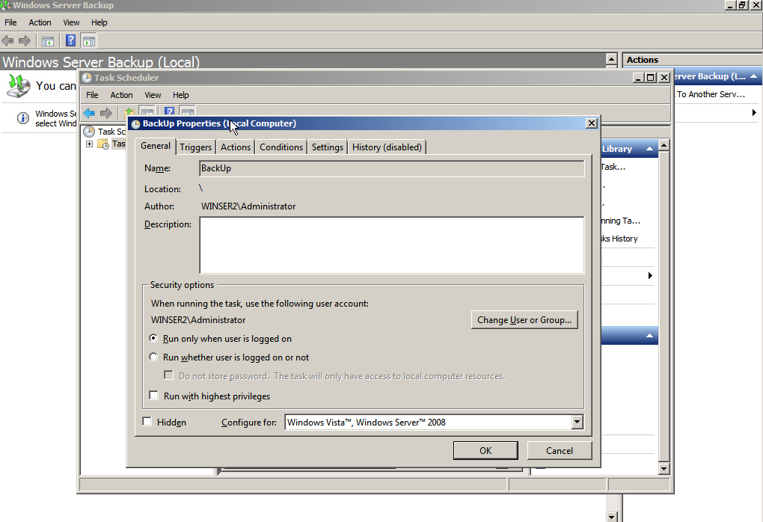
Task: Click the 'ks History' action in Task Scheduler
Action: [x=619, y=239]
